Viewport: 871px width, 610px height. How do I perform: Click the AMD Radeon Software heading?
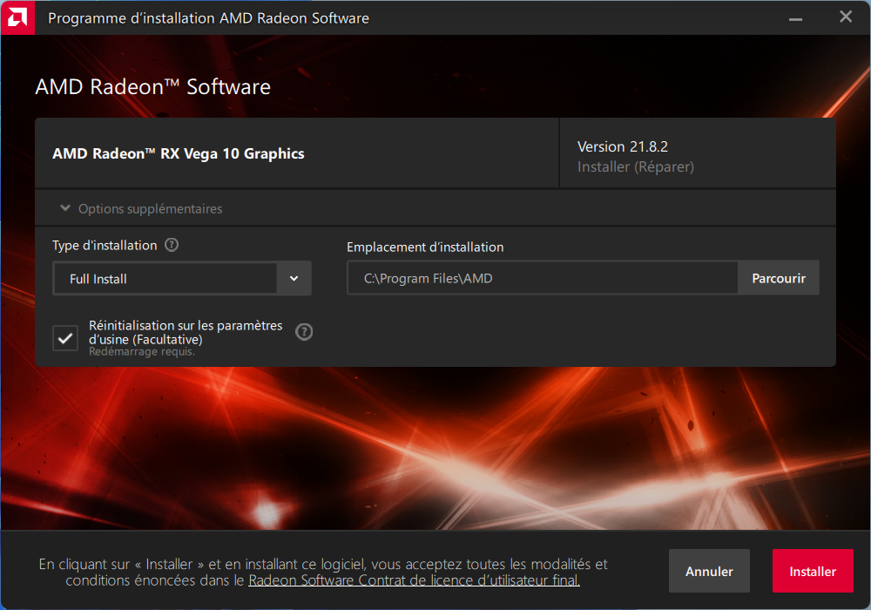click(152, 86)
